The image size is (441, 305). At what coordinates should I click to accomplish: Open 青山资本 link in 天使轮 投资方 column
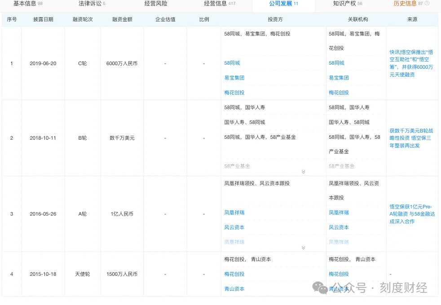(234, 289)
